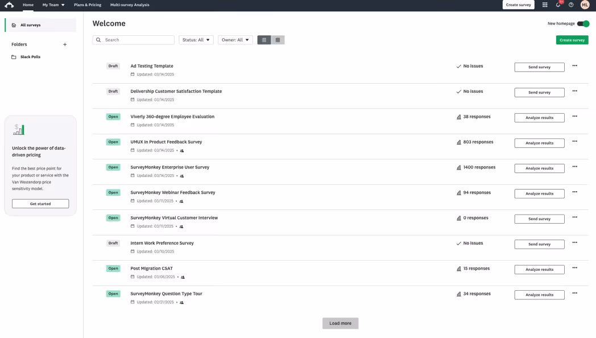Open Plans & Pricing page

(x=88, y=5)
